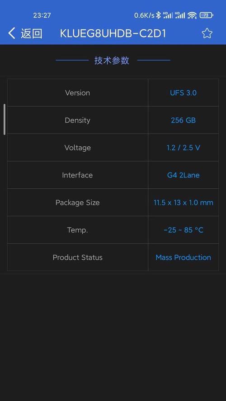Tap the Bluetooth status icon
Viewport: 226px width, 401px height.
tap(159, 15)
